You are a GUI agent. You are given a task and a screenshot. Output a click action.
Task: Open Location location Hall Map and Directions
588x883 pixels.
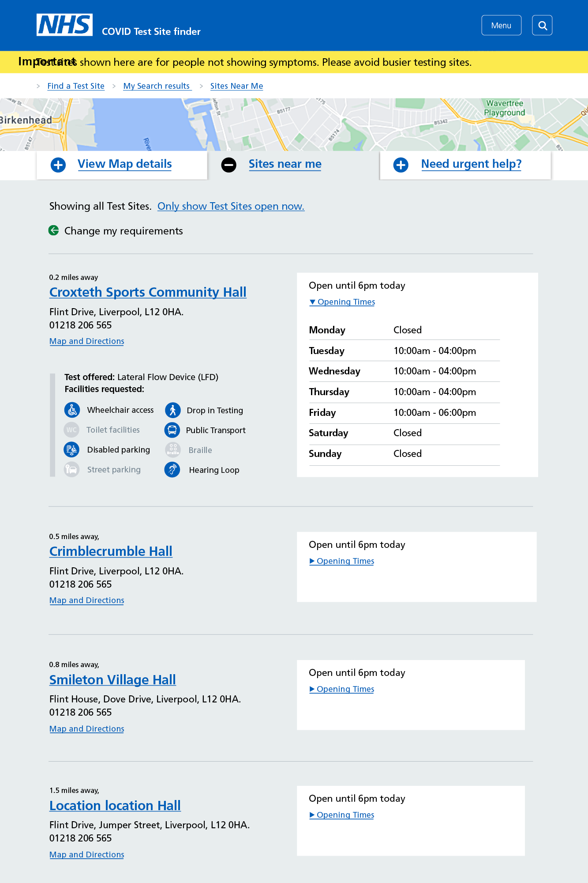(87, 855)
